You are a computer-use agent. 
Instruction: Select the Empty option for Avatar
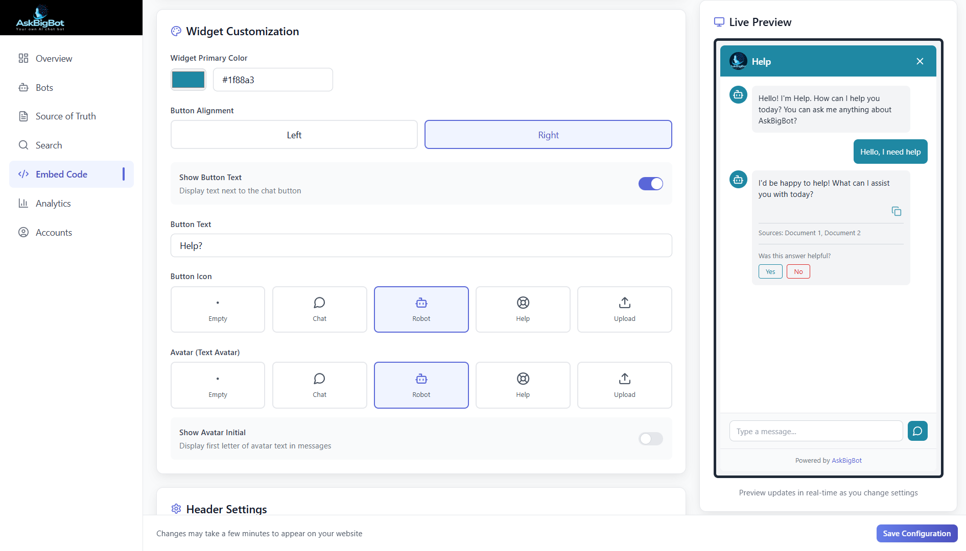point(218,385)
